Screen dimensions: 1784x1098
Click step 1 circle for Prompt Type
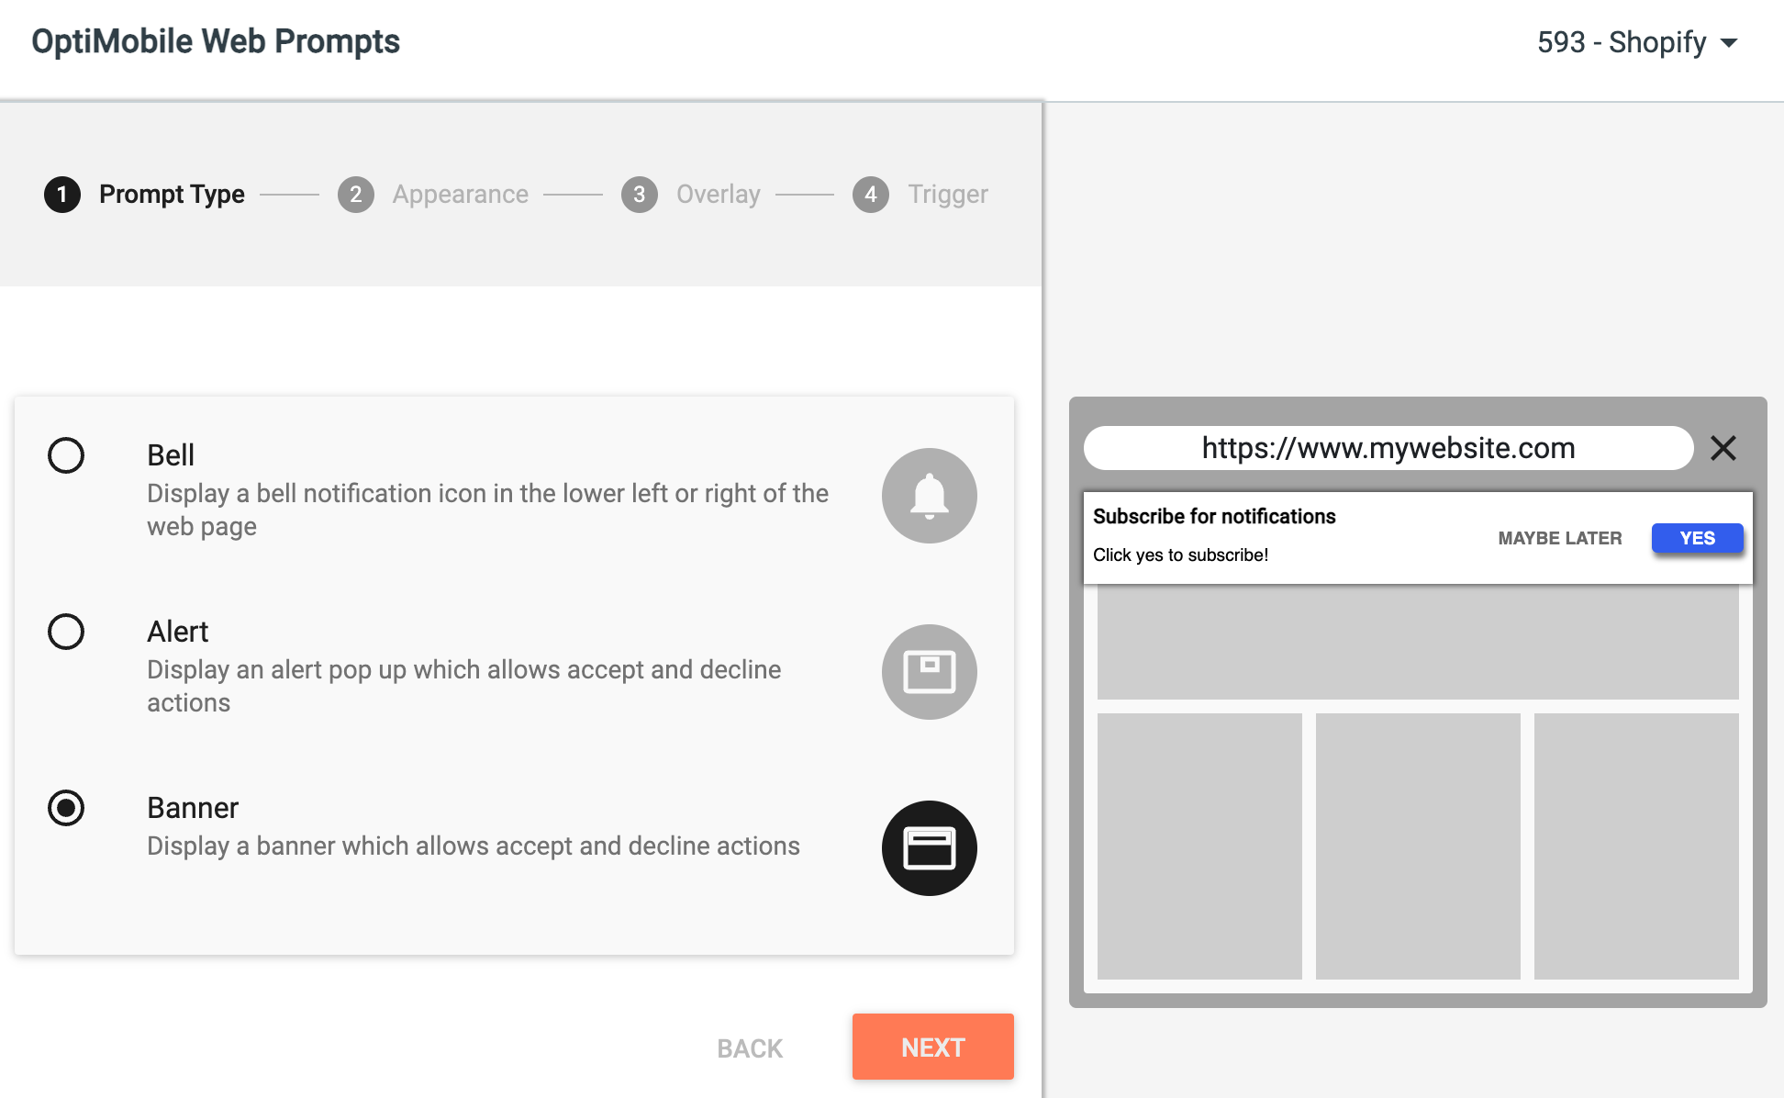pos(62,195)
